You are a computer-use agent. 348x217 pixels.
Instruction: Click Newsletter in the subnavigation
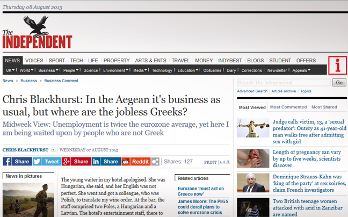click(x=277, y=70)
